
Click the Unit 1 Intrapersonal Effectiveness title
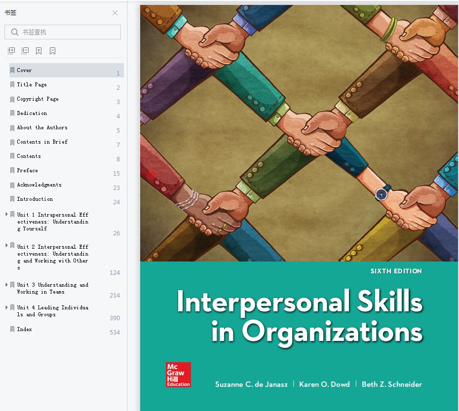53,222
